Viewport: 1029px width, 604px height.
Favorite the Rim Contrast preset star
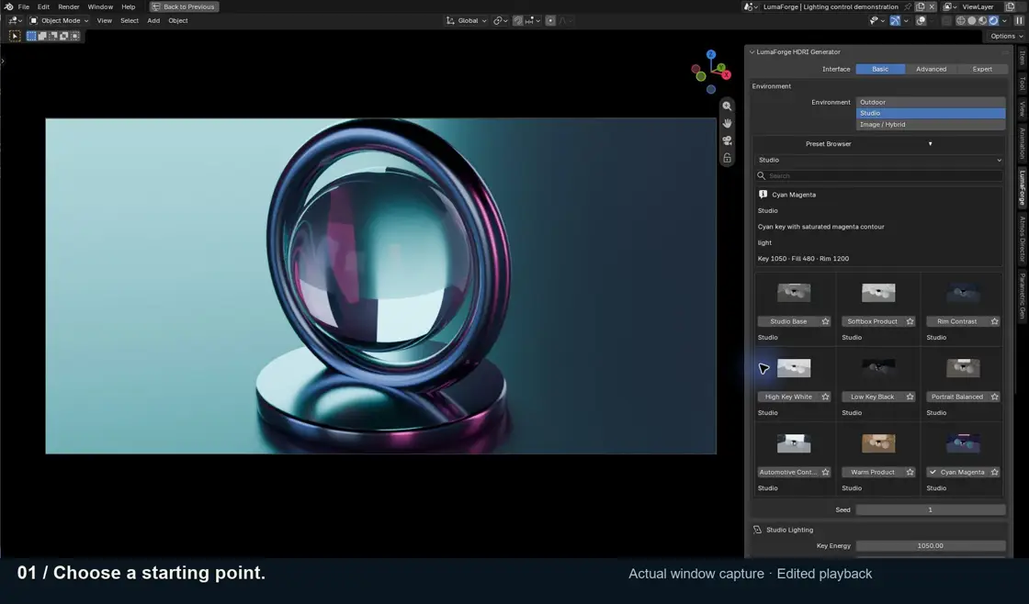pos(994,321)
